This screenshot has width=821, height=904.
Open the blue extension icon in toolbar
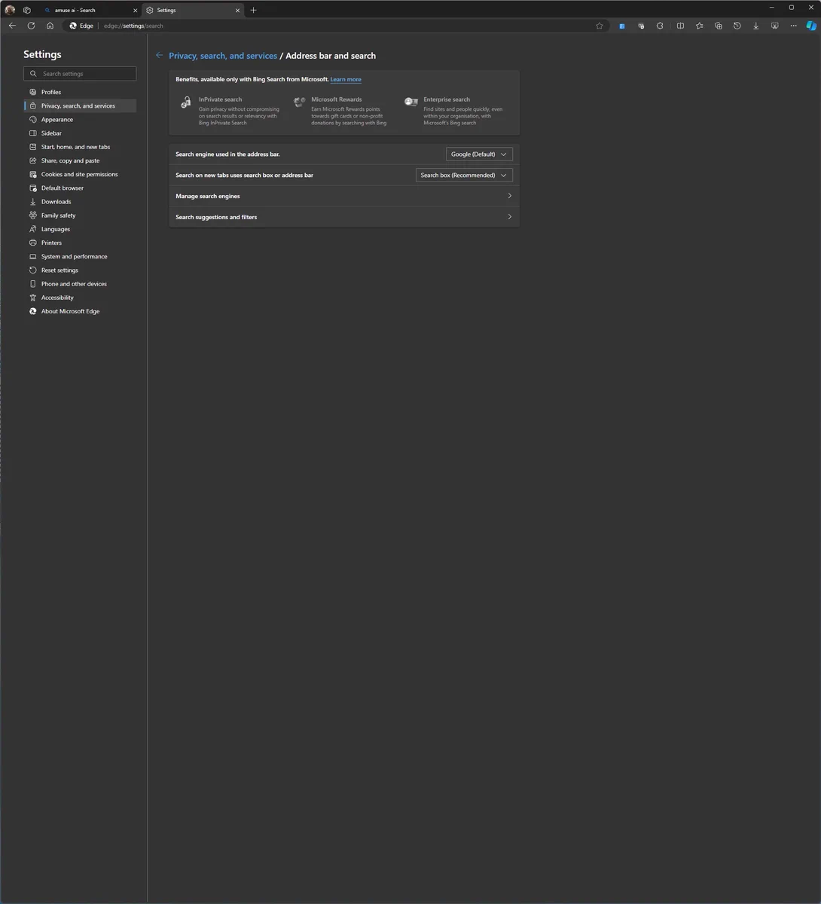click(622, 26)
